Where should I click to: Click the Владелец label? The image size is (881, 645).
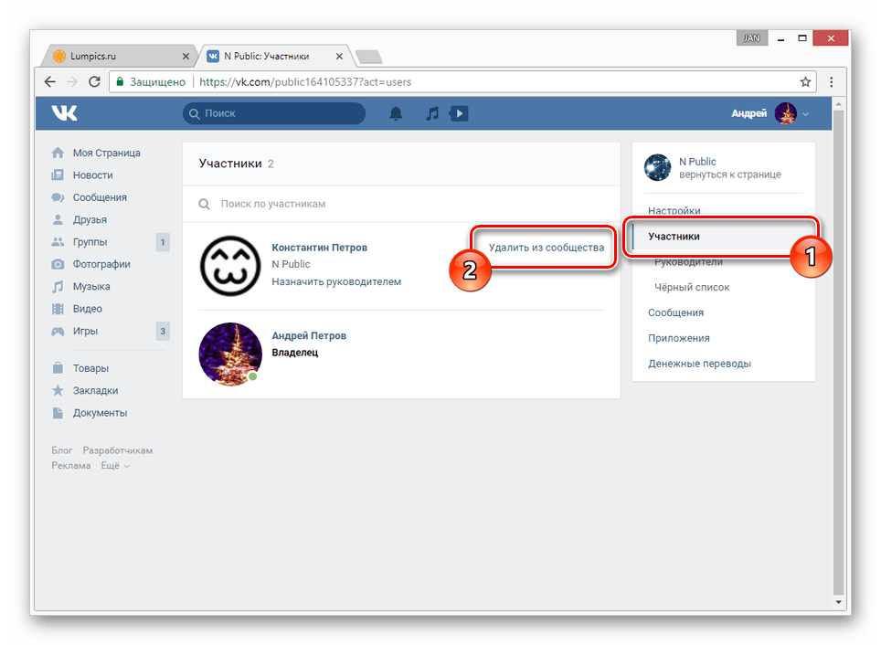295,353
